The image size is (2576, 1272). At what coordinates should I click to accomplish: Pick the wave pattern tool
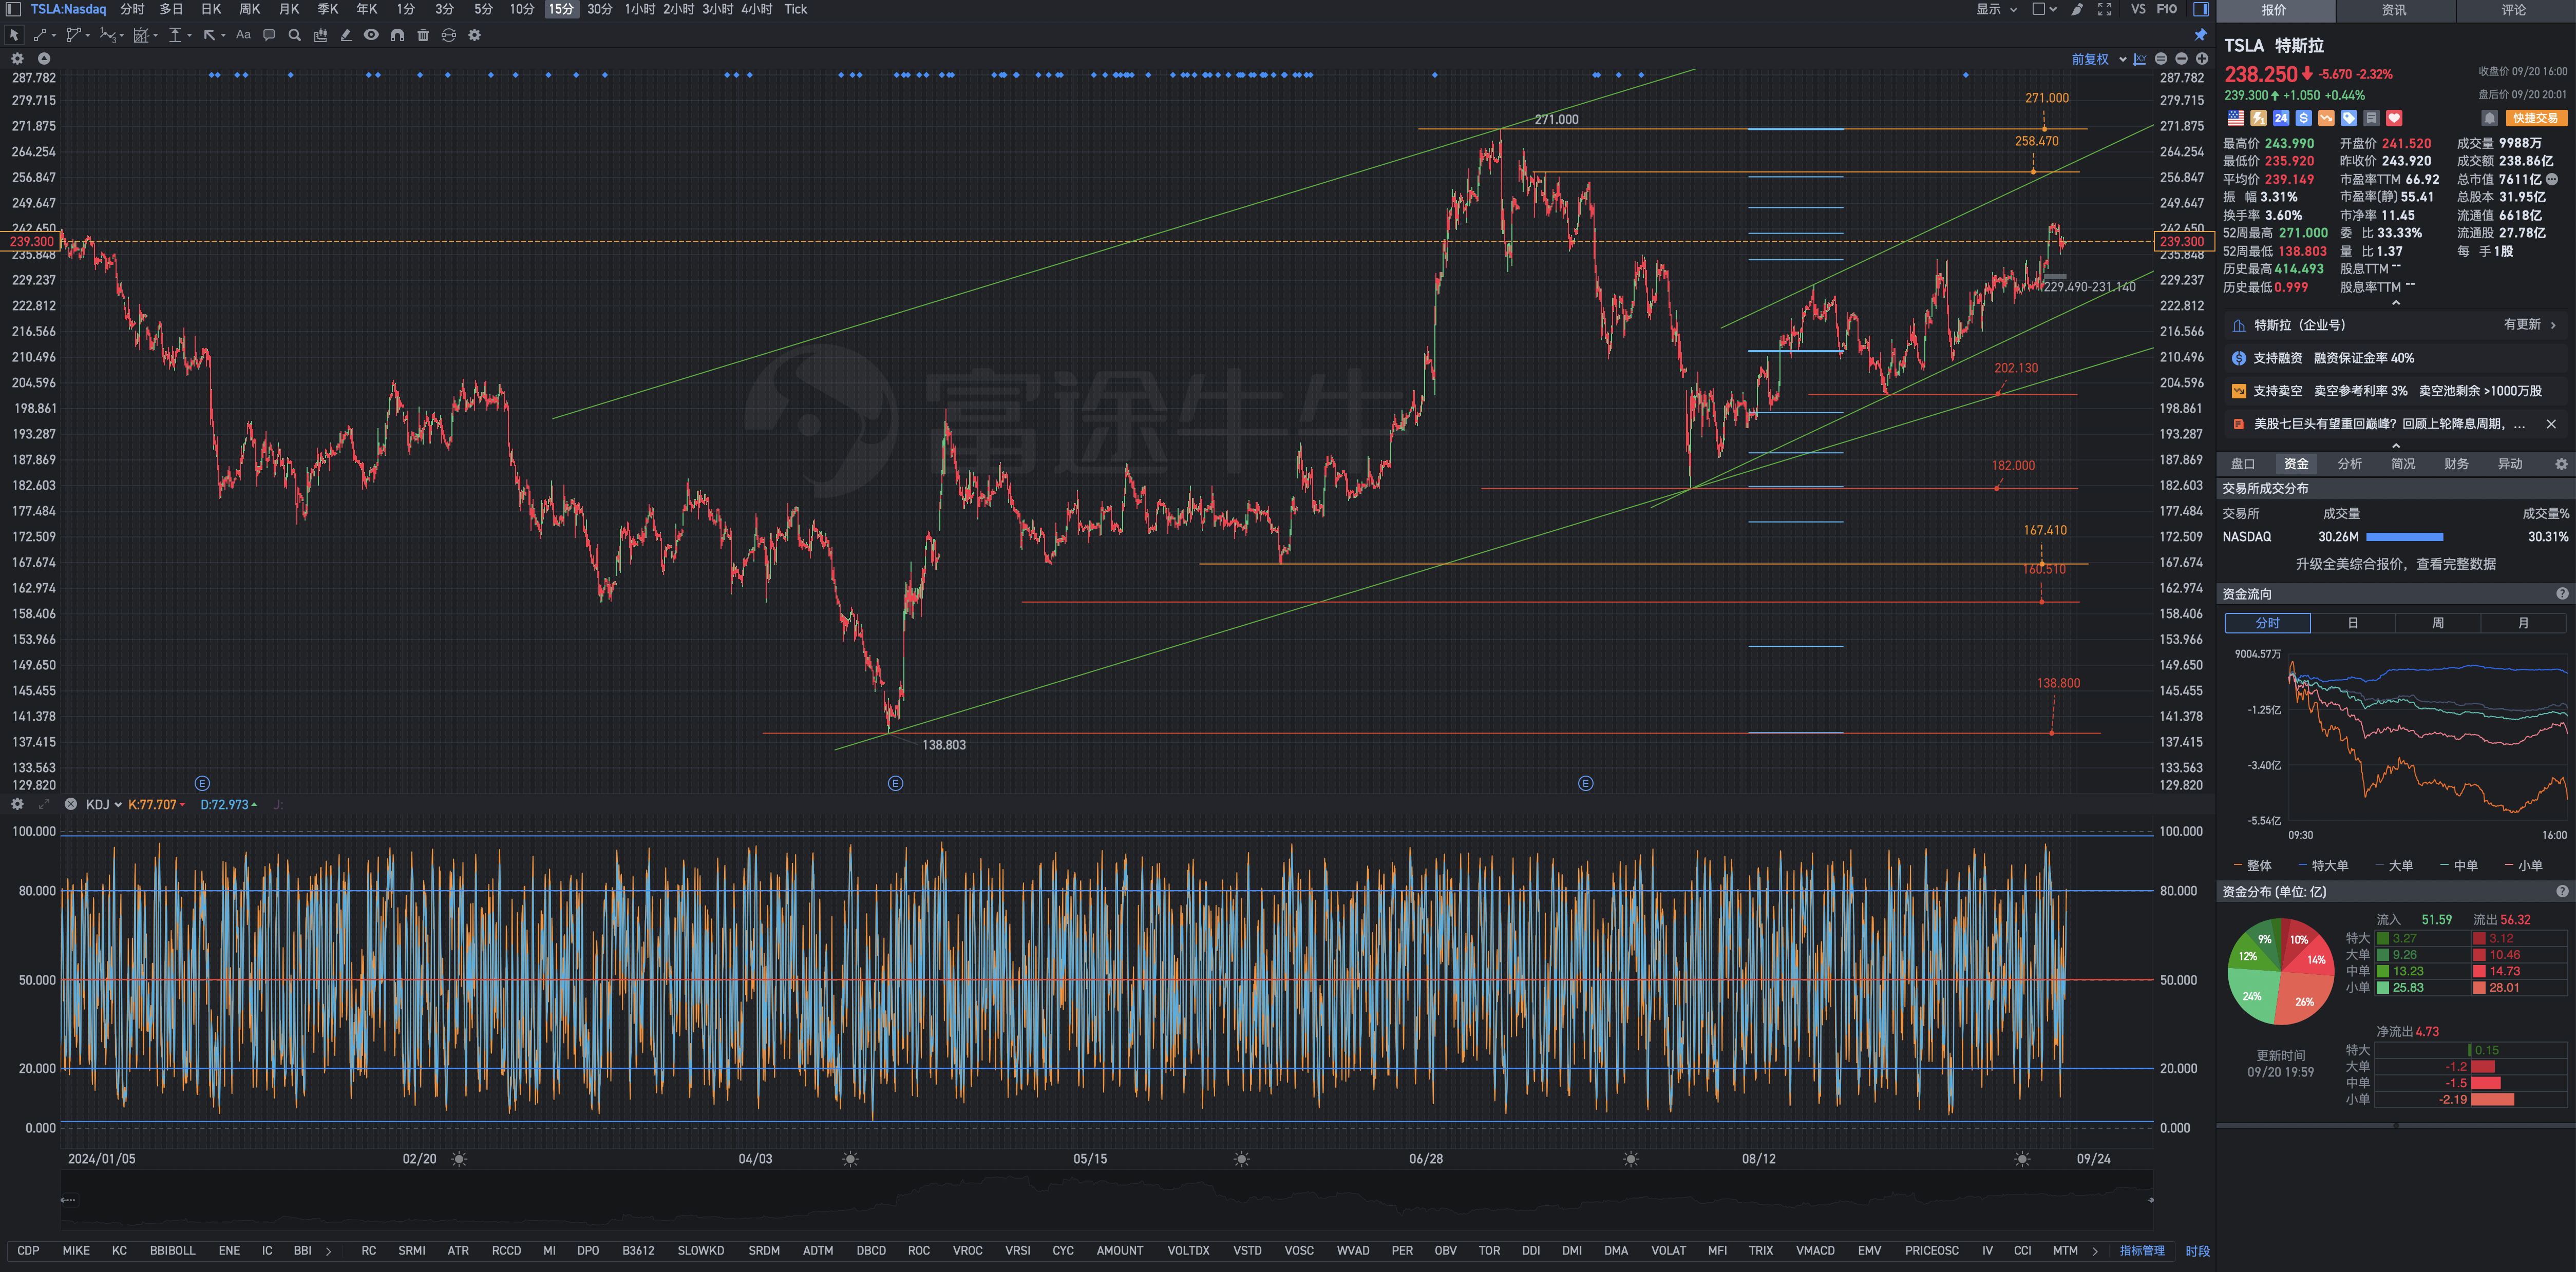point(109,35)
